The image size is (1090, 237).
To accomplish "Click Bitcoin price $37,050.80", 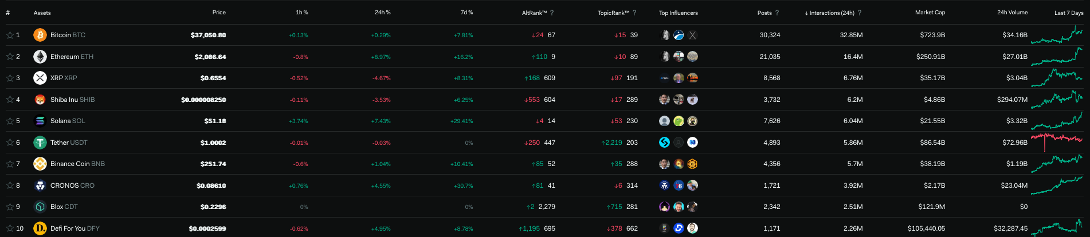I will [208, 35].
